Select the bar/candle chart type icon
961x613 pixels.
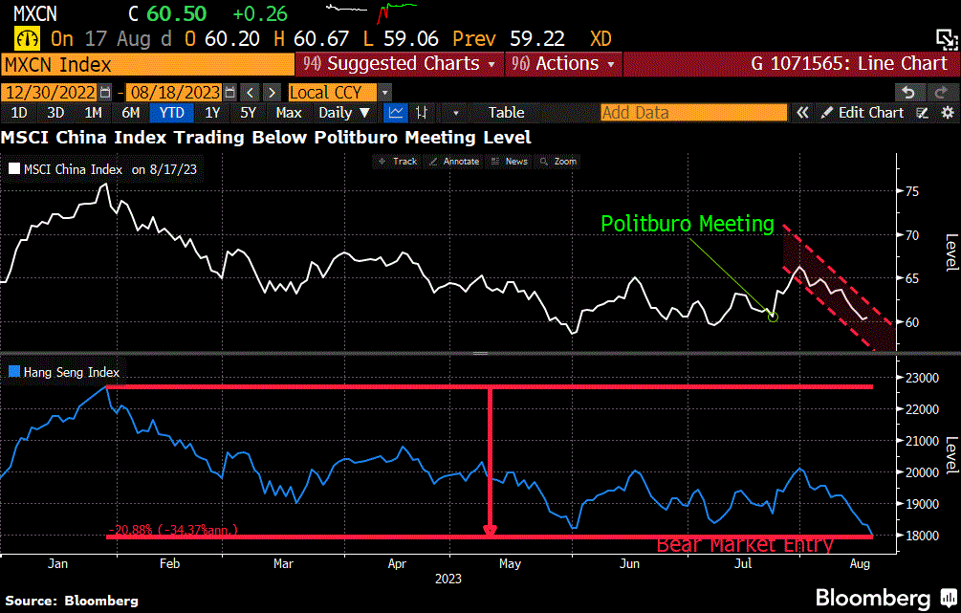pyautogui.click(x=422, y=113)
